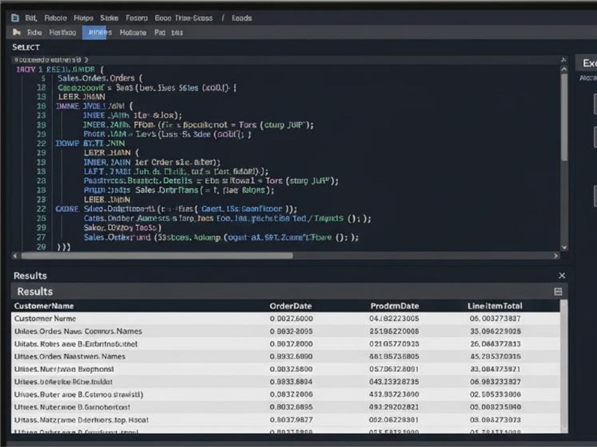Click closing ')))' on last code line
The width and height of the screenshot is (597, 447).
click(x=64, y=246)
